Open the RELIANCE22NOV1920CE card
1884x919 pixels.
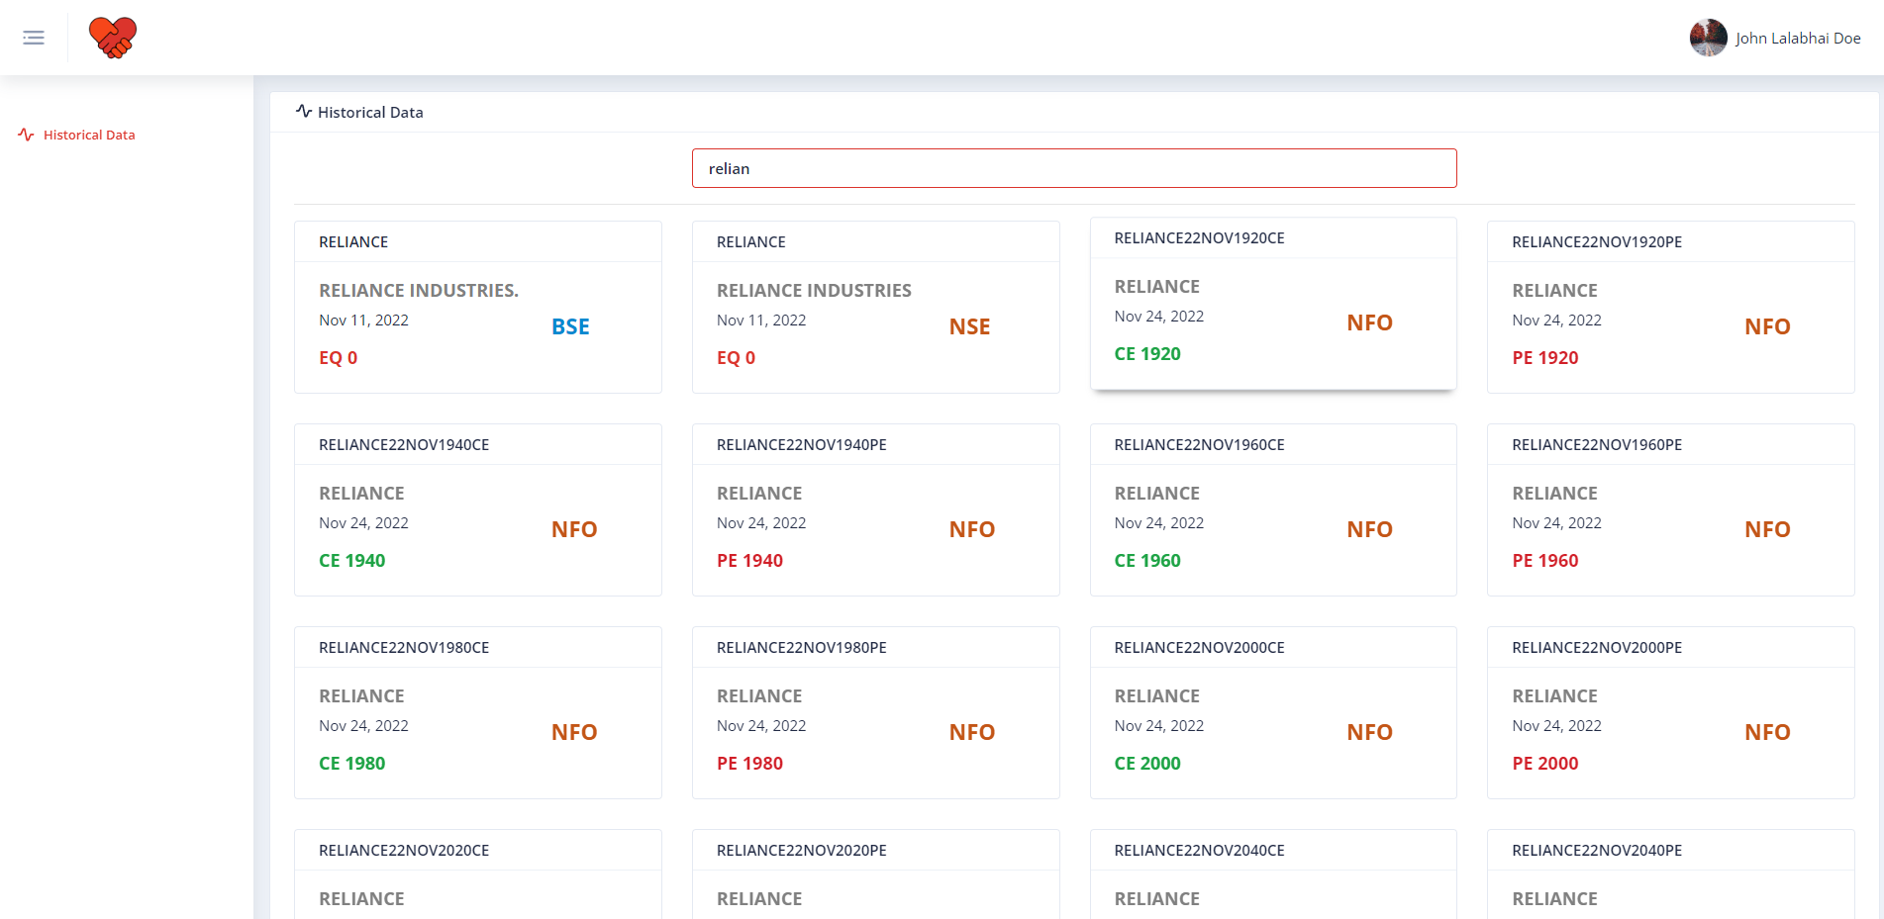click(x=1273, y=304)
